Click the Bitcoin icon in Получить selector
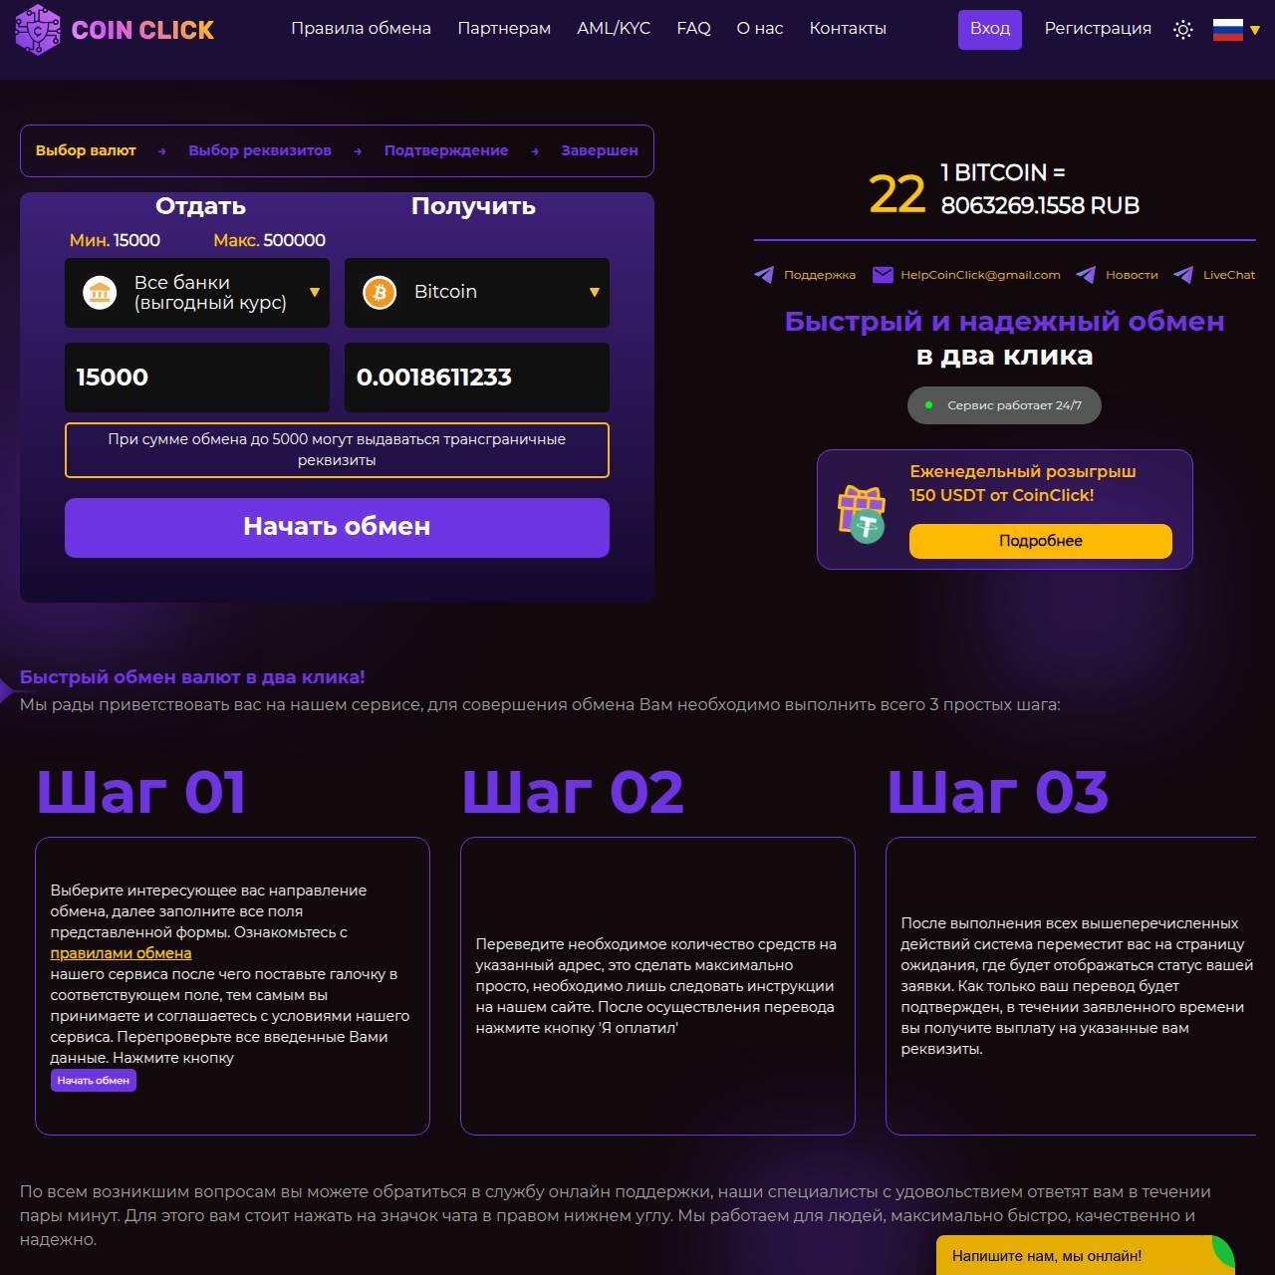 click(x=380, y=293)
